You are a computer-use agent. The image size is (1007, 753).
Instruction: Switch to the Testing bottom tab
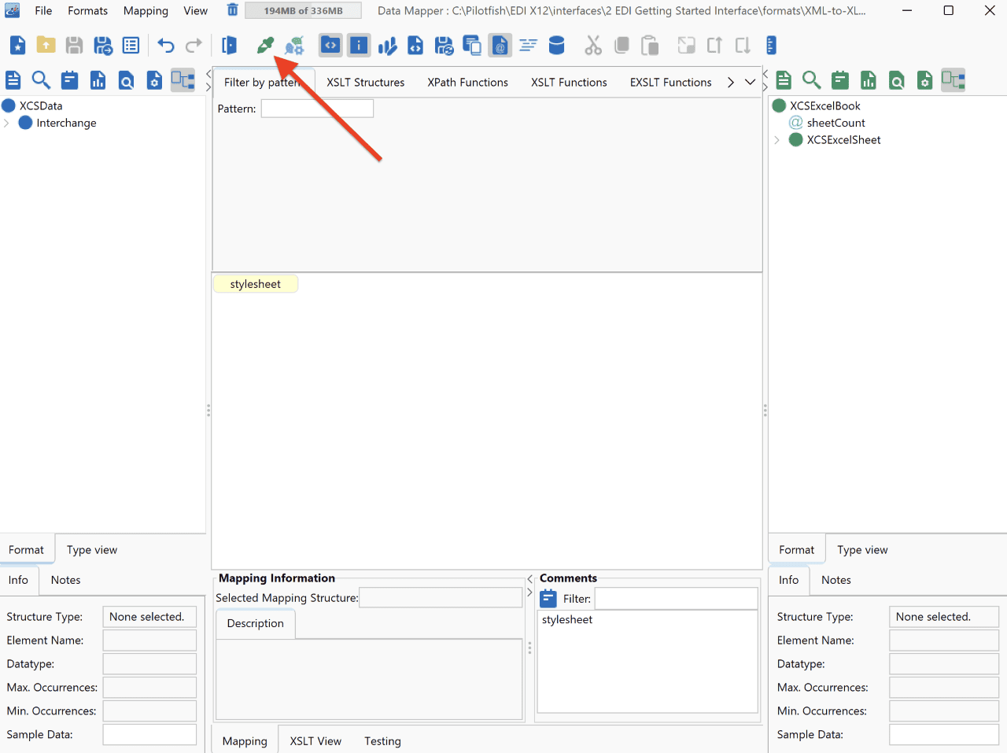coord(382,740)
